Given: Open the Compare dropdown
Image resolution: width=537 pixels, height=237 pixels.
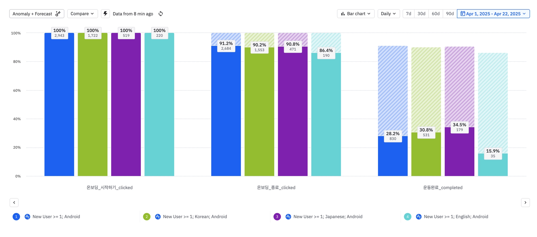Looking at the screenshot, I should (82, 14).
